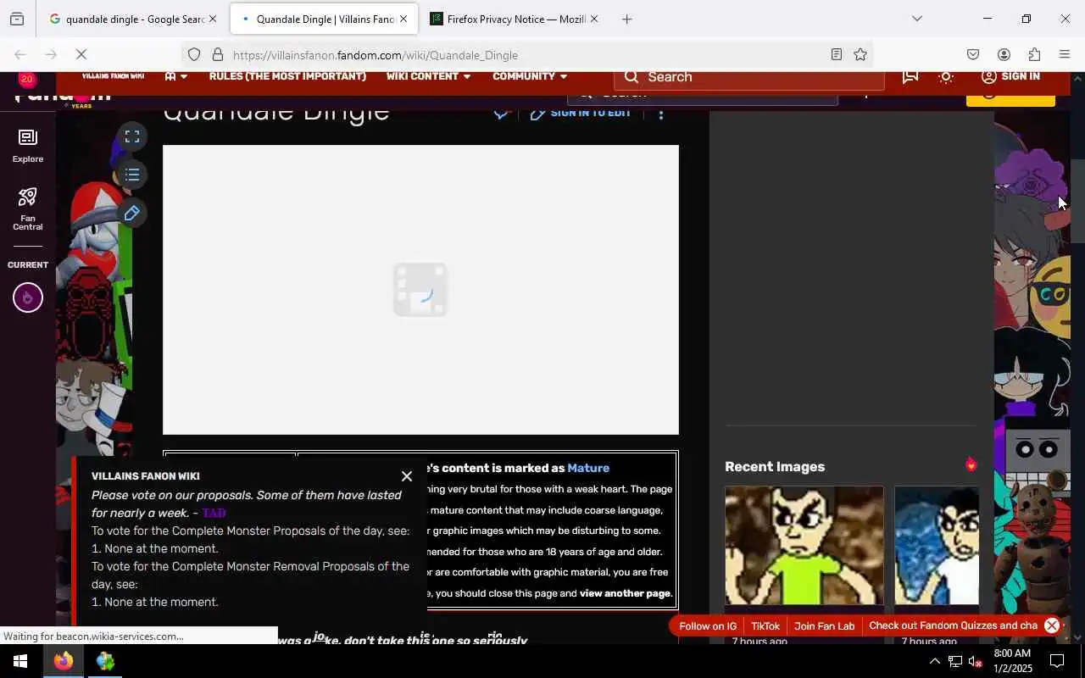Open the taskbar network icon
Image resolution: width=1085 pixels, height=678 pixels.
(x=955, y=661)
